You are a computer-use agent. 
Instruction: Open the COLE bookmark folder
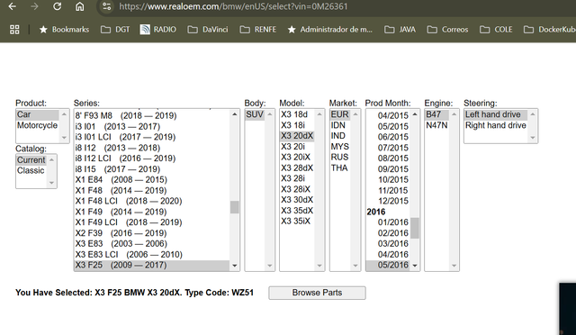496,30
